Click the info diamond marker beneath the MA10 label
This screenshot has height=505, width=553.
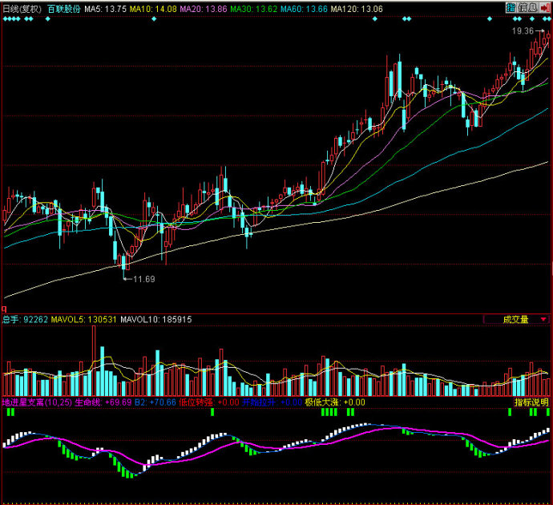point(154,19)
